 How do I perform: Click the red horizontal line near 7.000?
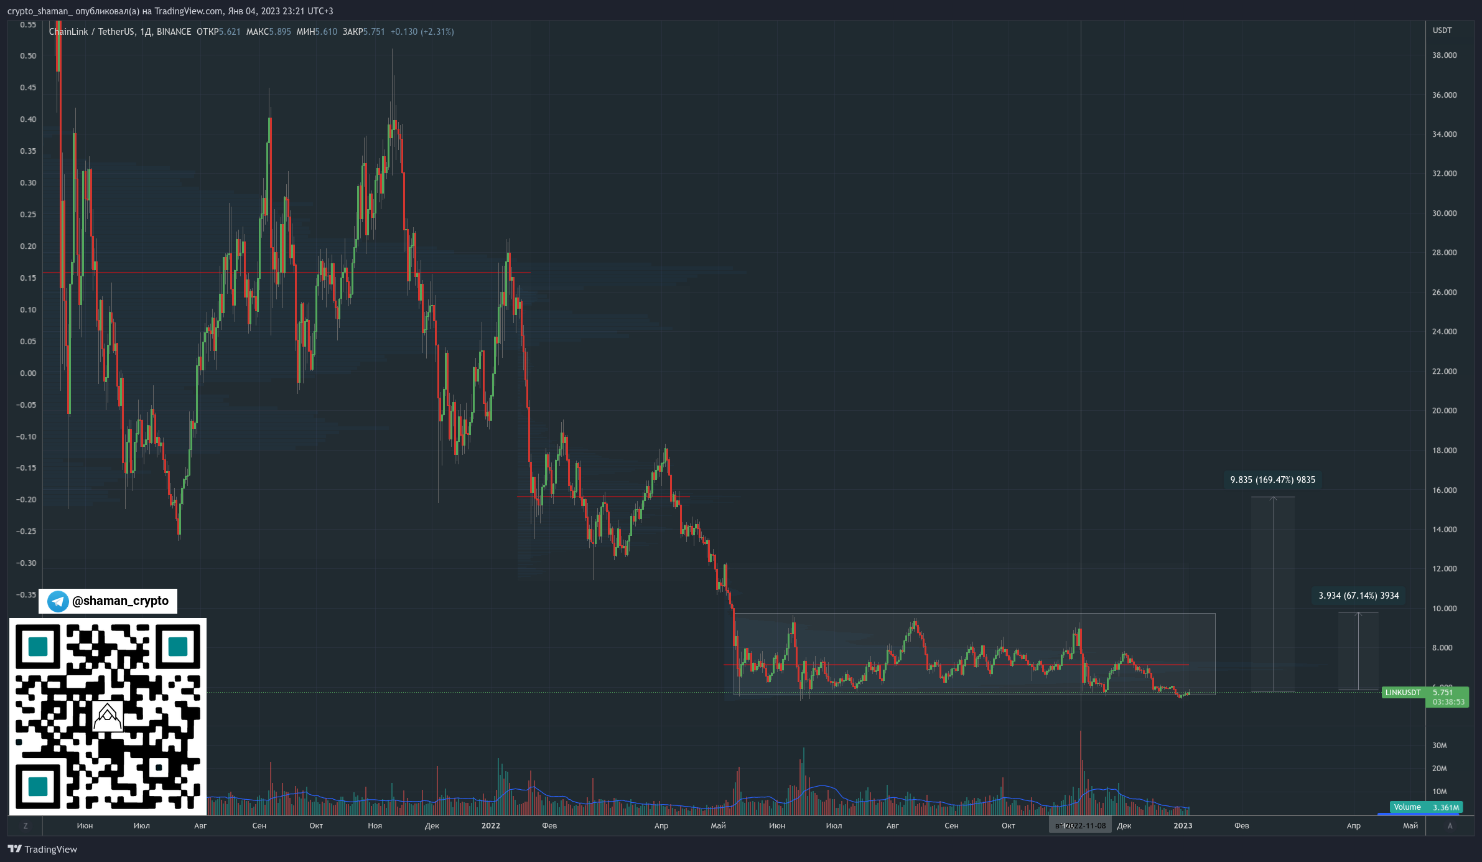956,665
